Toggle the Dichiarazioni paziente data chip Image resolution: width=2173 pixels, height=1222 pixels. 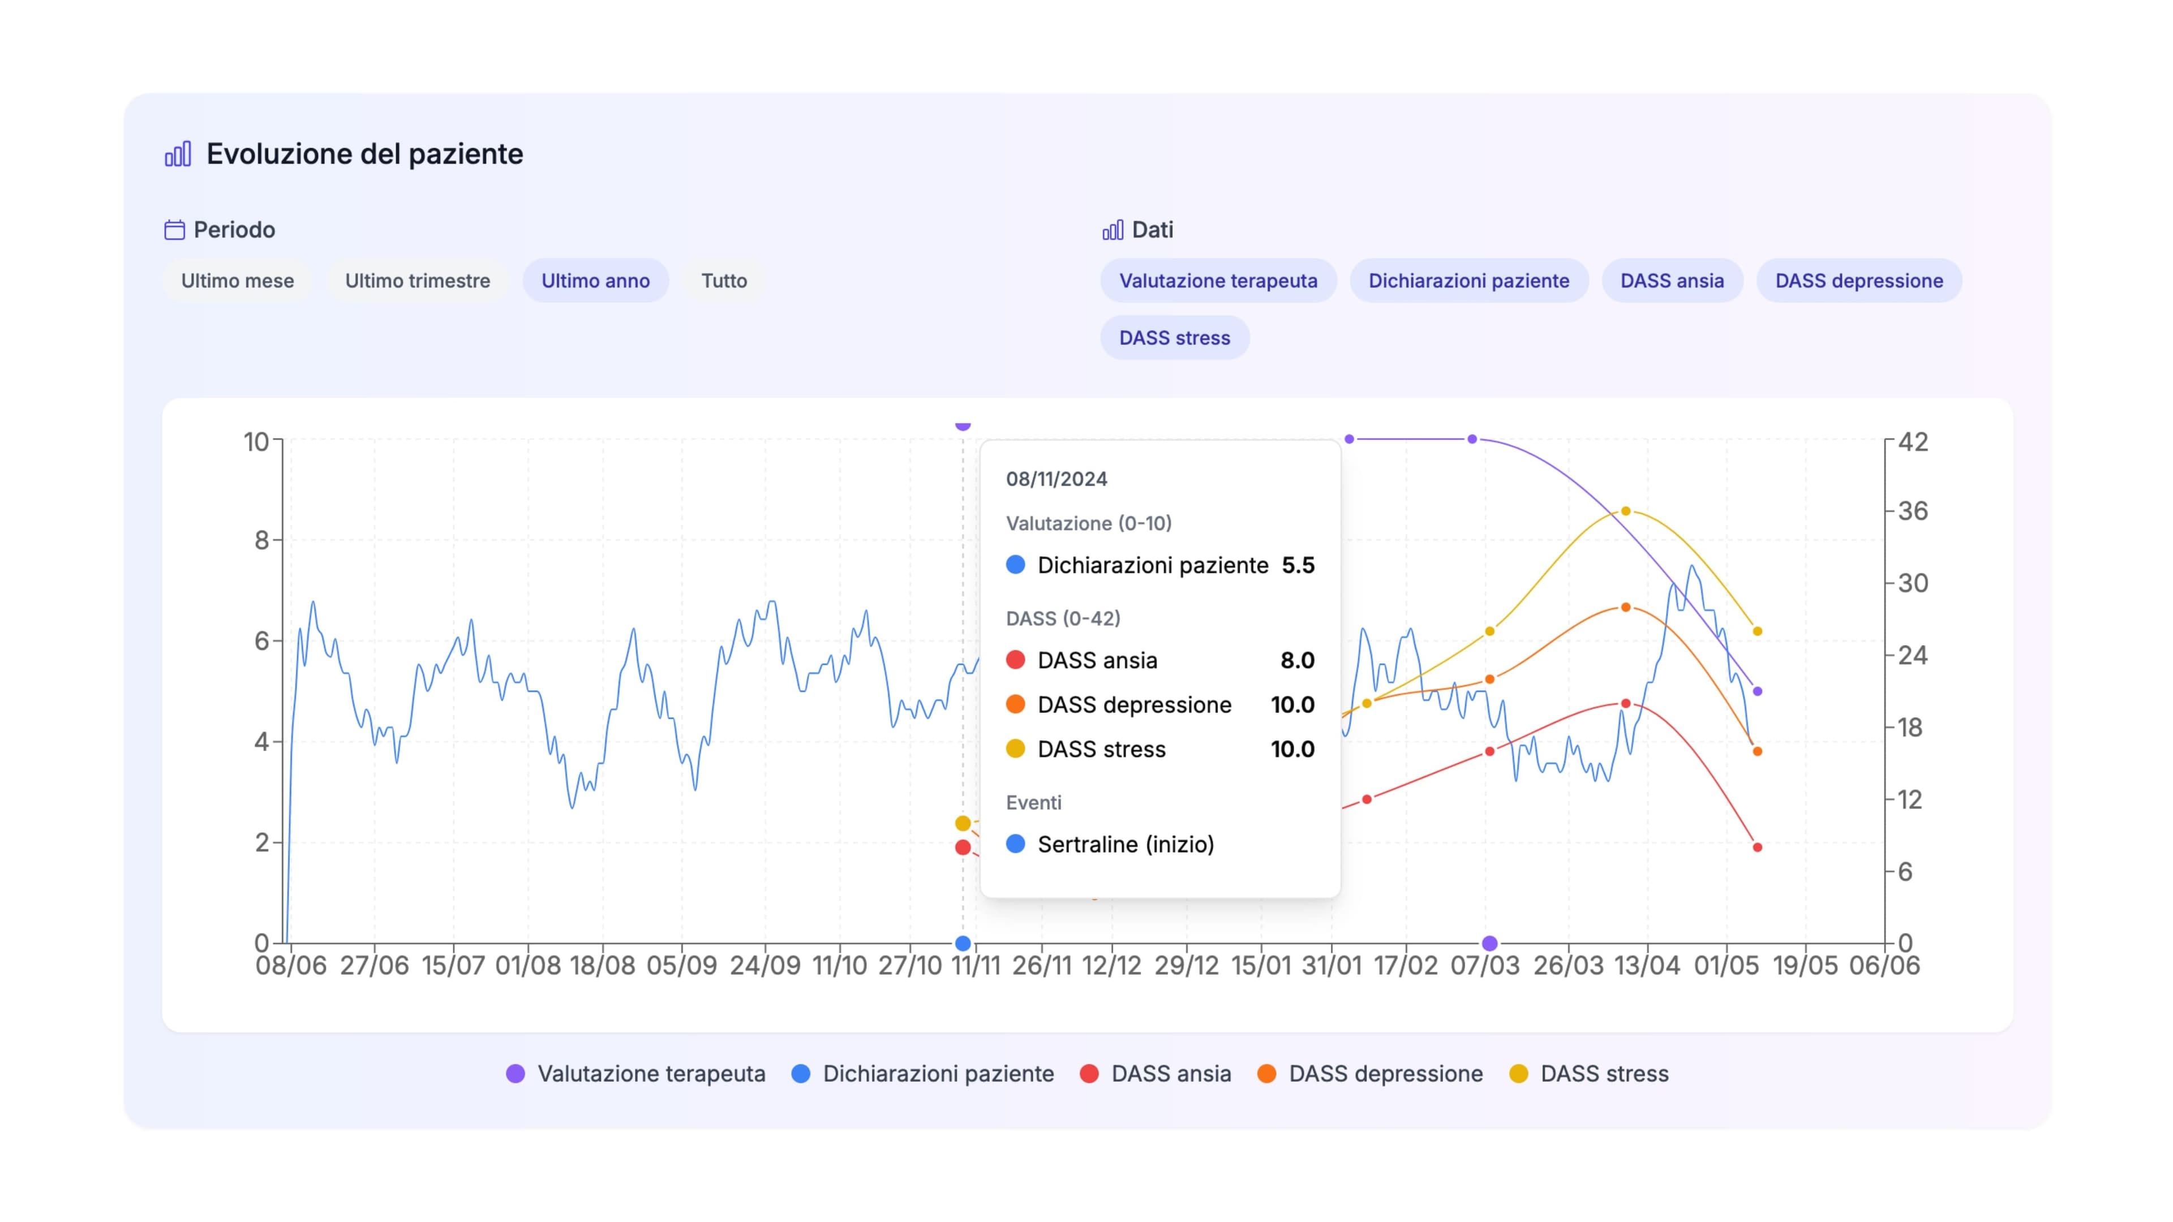pyautogui.click(x=1468, y=281)
